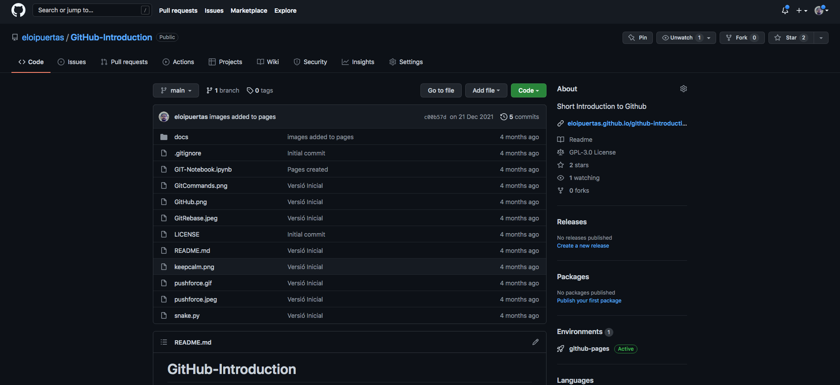Pin this repository

[x=637, y=38]
